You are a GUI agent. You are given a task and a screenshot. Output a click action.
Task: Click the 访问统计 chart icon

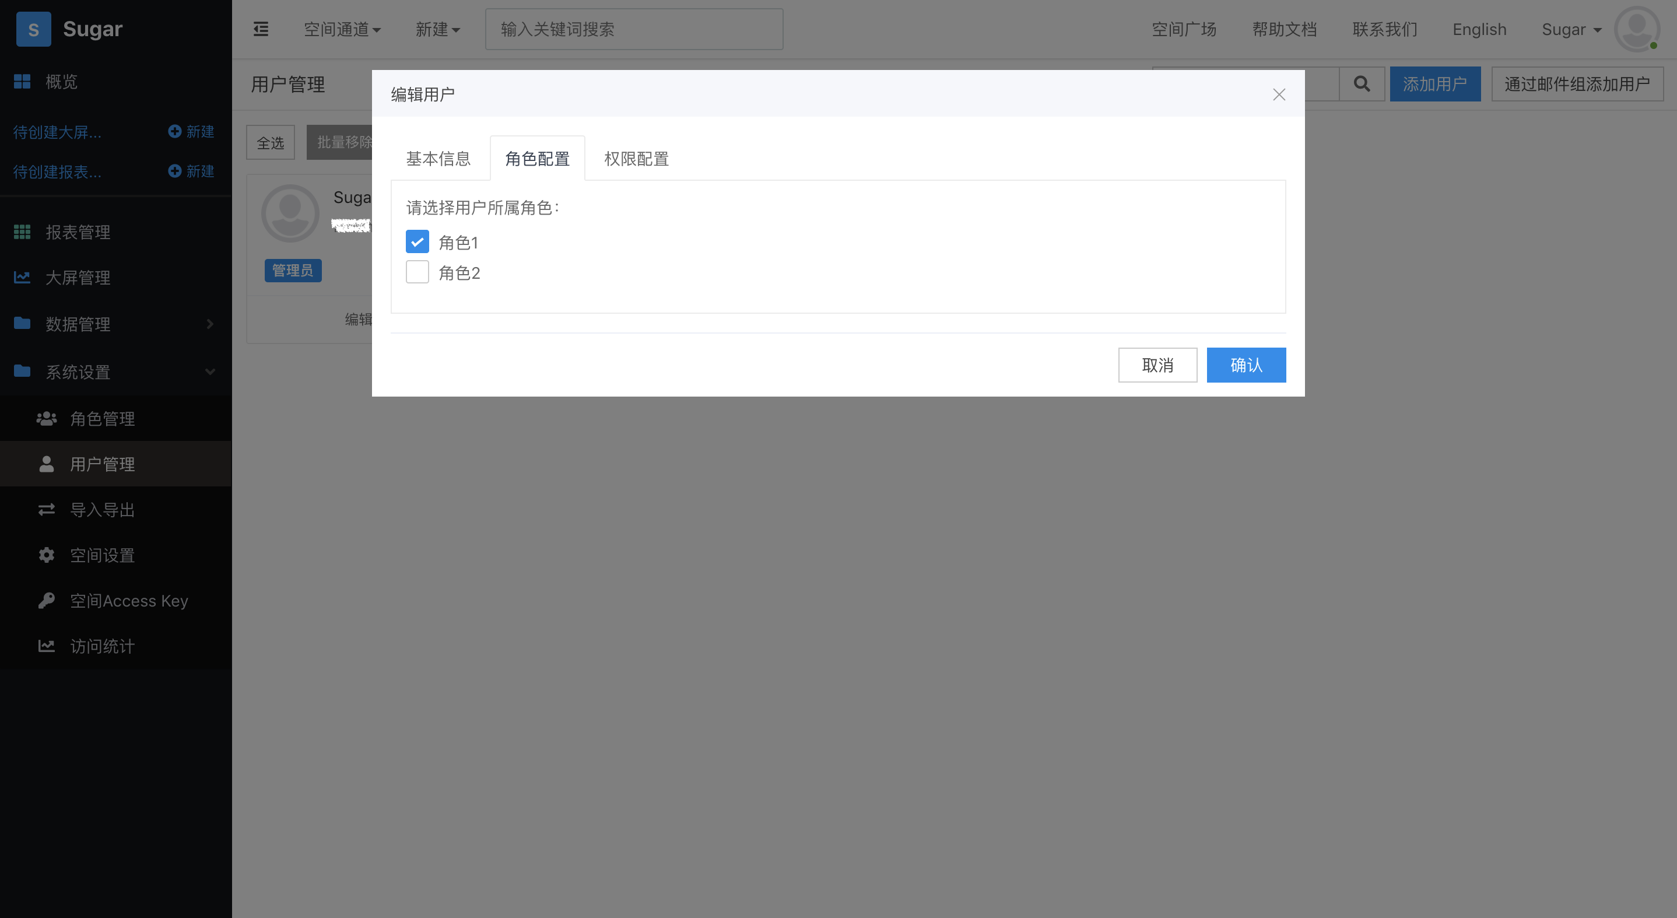pyautogui.click(x=46, y=646)
